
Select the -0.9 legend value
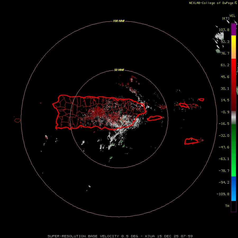[225, 112]
